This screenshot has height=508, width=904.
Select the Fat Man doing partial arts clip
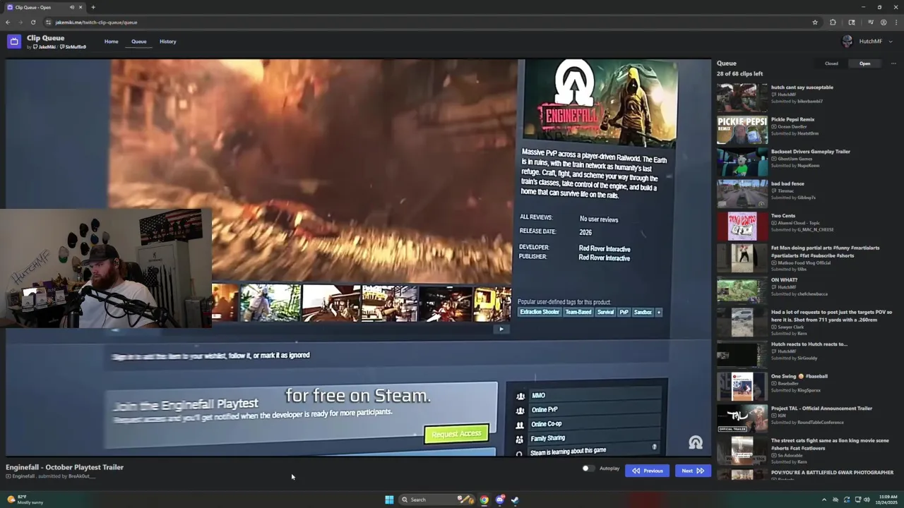click(805, 258)
